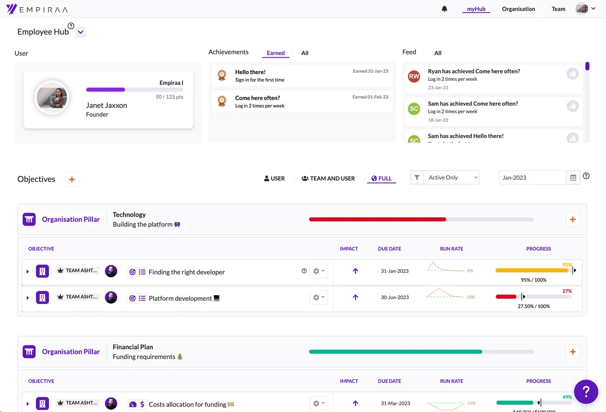Screen dimensions: 606x412
Task: Click the Hello there achievement badge
Action: point(222,75)
